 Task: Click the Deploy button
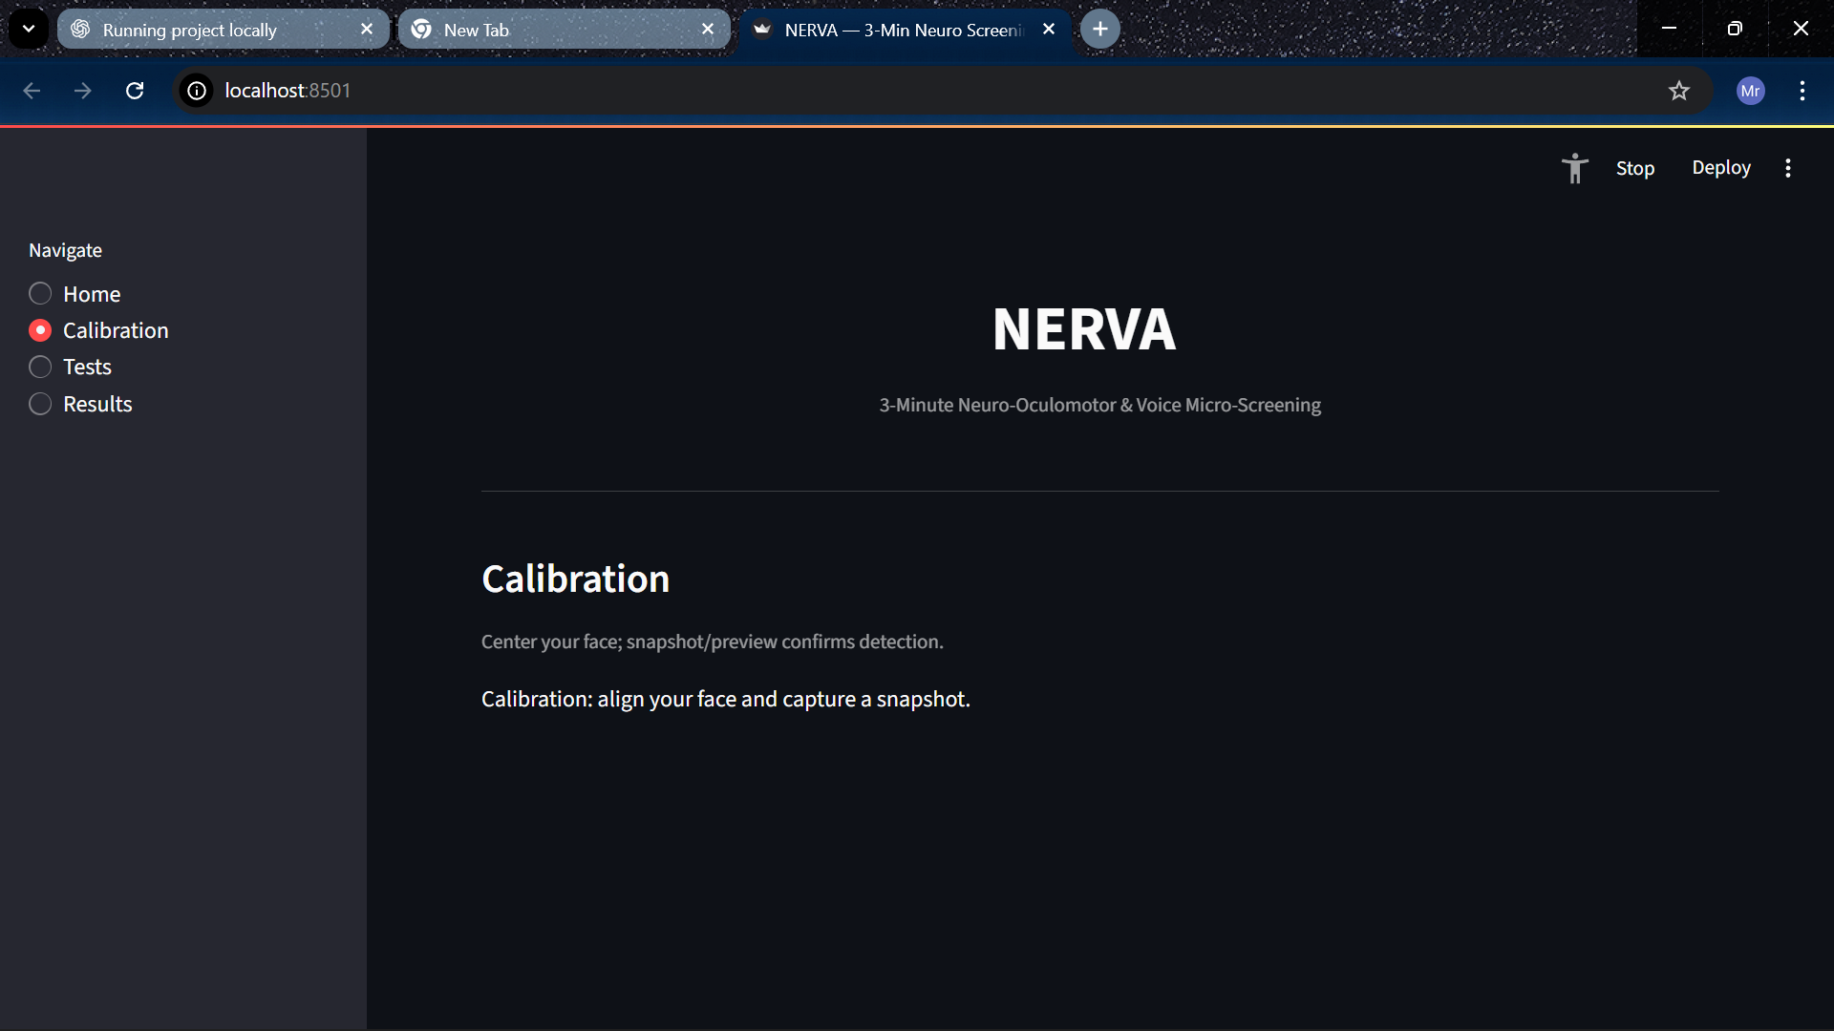pos(1720,168)
